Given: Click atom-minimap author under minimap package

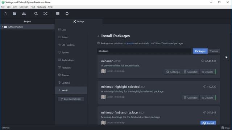Looking at the screenshot, I should click(116, 71).
